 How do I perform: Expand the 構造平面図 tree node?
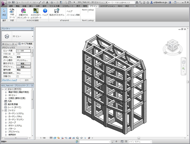[6, 92]
